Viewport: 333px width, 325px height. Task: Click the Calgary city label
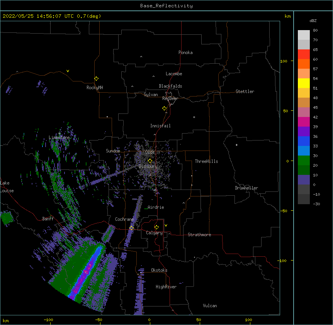pyautogui.click(x=154, y=233)
